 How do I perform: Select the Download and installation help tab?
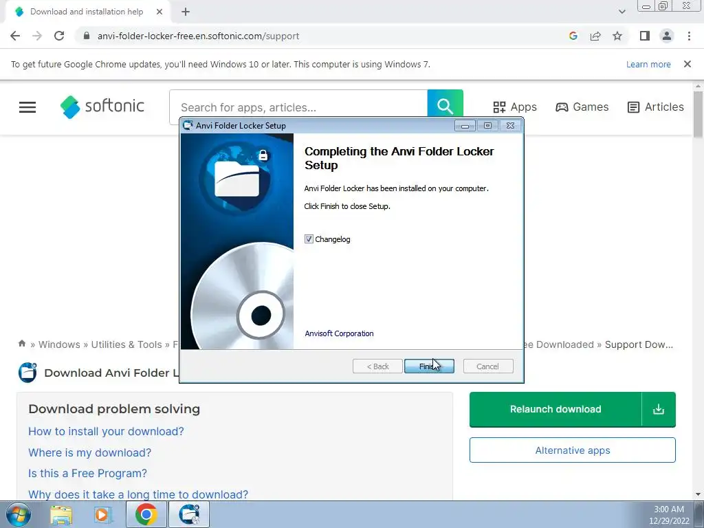[87, 12]
